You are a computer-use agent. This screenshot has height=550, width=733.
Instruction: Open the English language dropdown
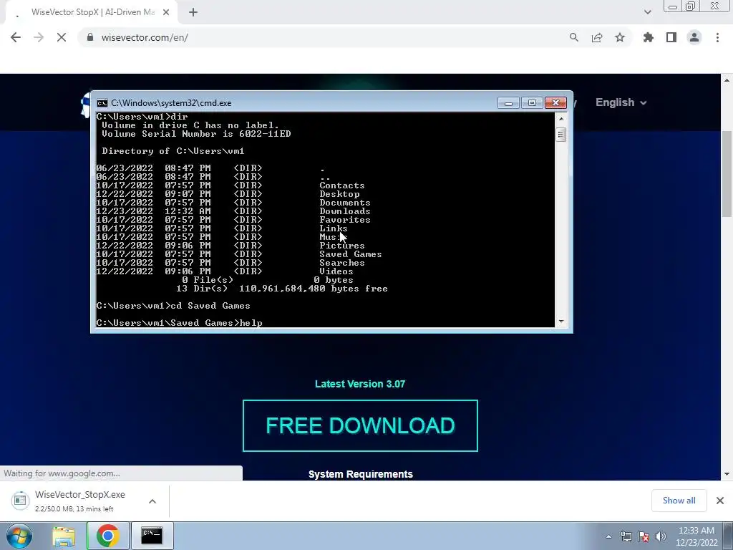(x=621, y=102)
